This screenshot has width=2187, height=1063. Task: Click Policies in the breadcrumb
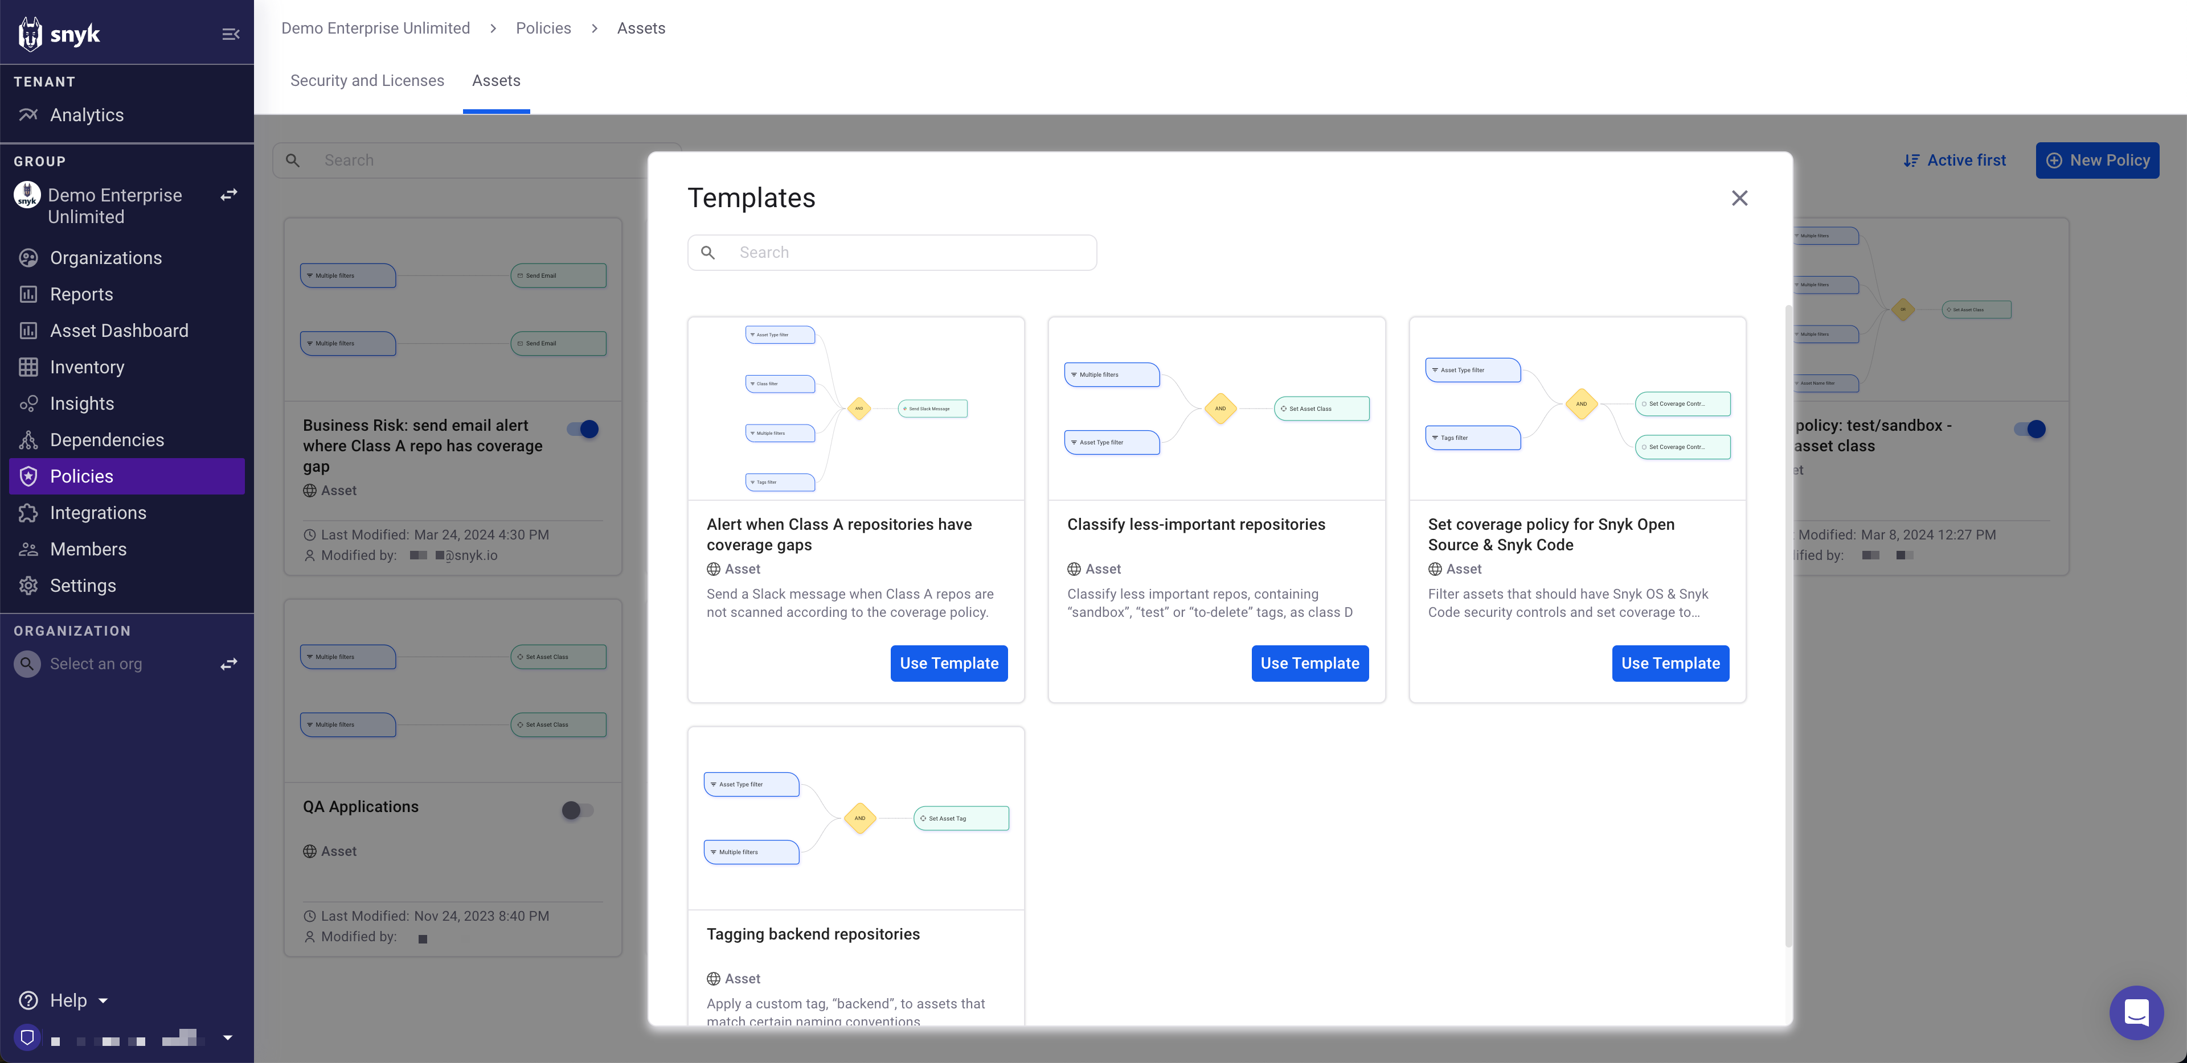point(543,28)
